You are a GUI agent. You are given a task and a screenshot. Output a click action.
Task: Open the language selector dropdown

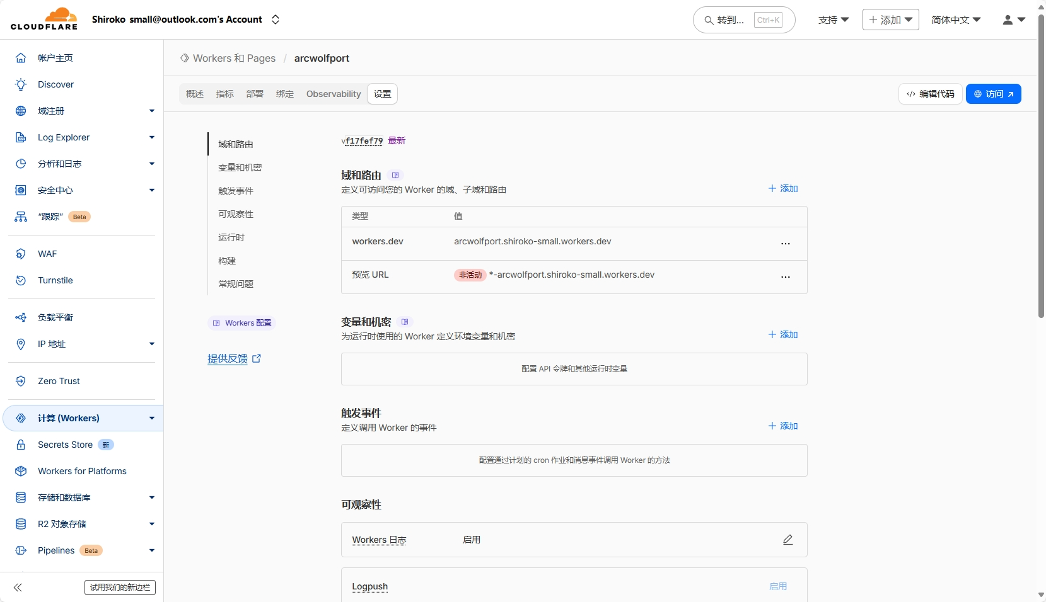tap(956, 20)
